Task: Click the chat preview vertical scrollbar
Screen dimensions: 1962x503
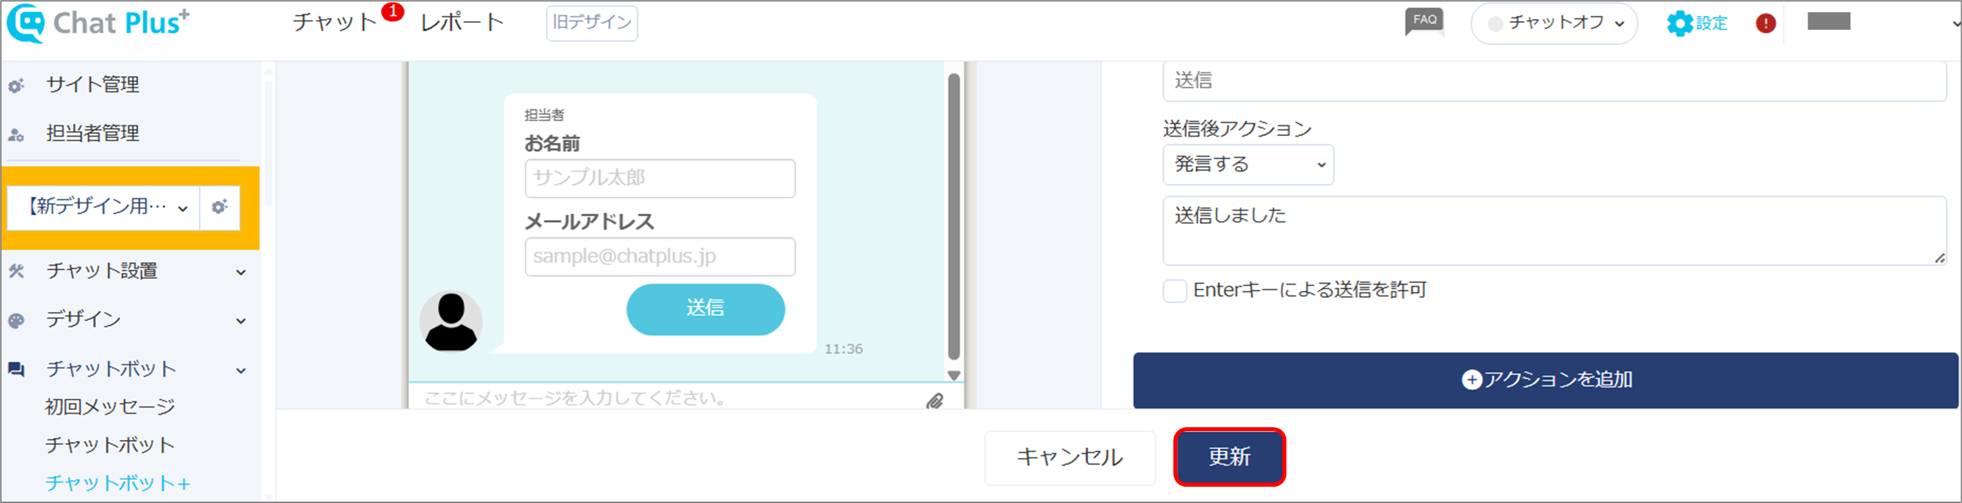Action: coord(953,217)
